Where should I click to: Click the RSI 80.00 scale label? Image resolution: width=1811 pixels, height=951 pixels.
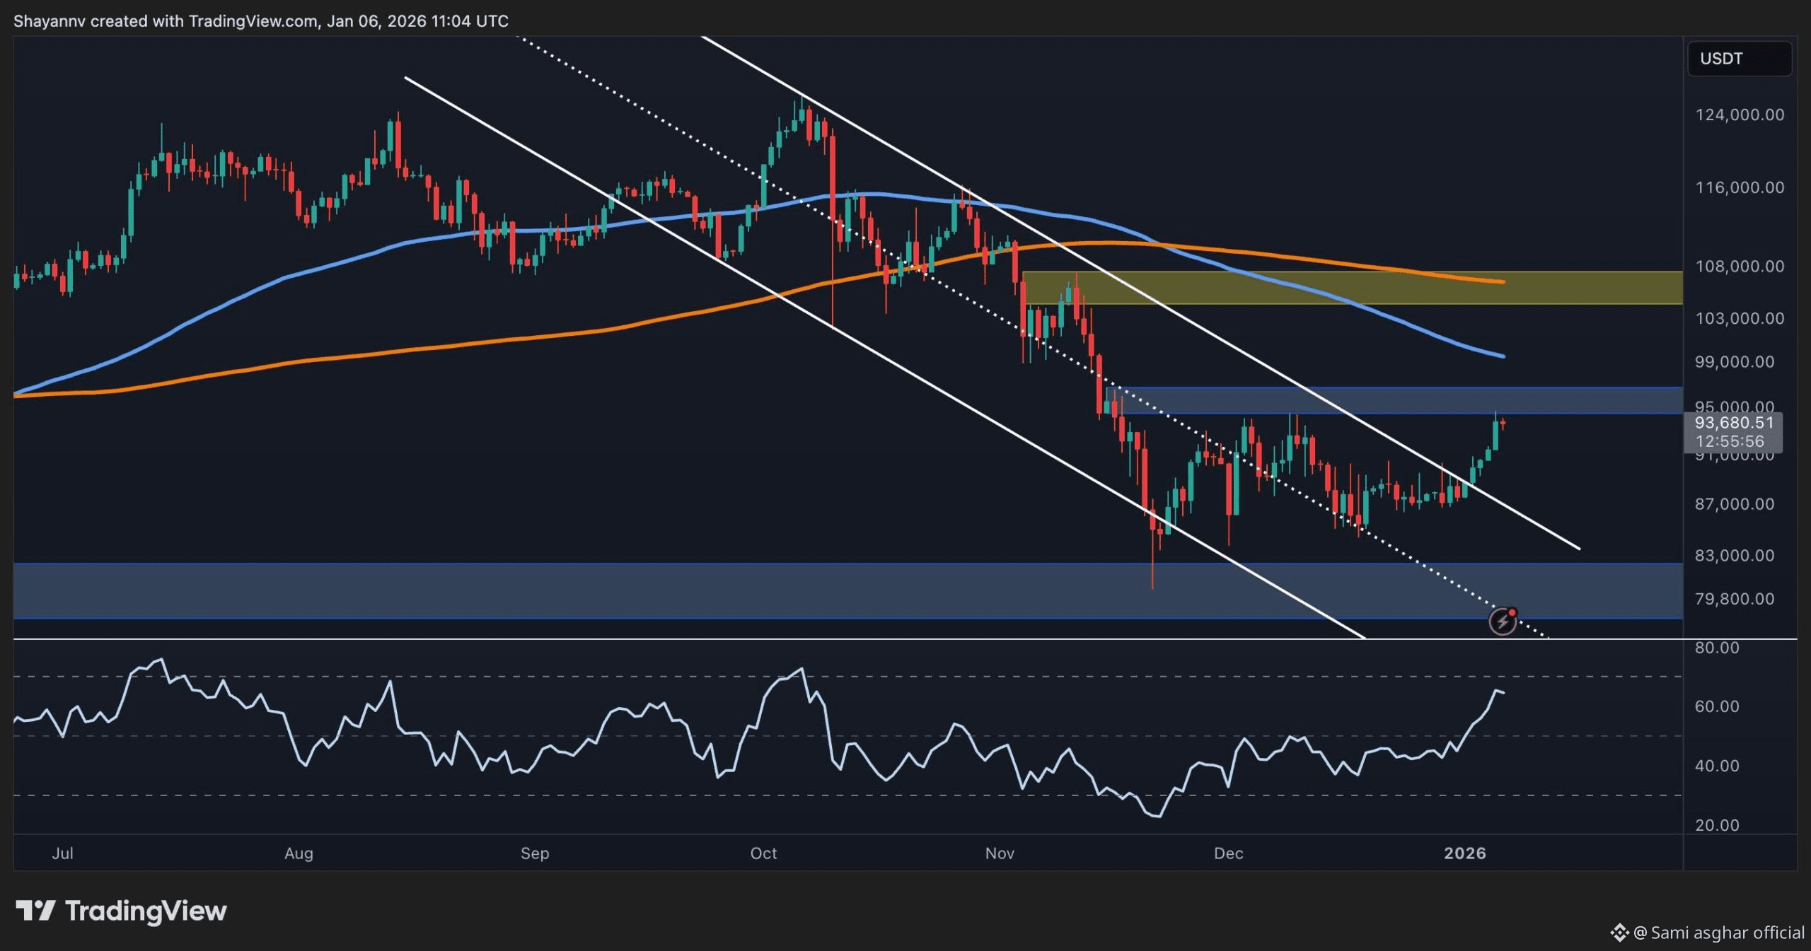pyautogui.click(x=1717, y=648)
